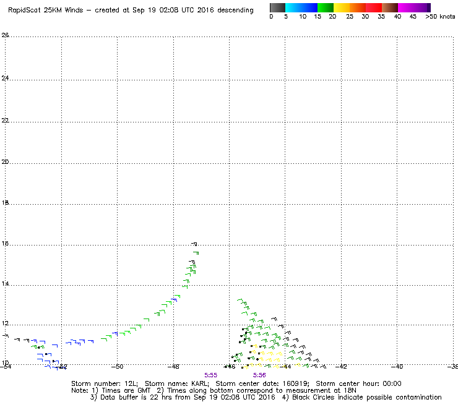458x402 pixels.
Task: Click the green 15-20 knots color band
Action: pyautogui.click(x=326, y=7)
